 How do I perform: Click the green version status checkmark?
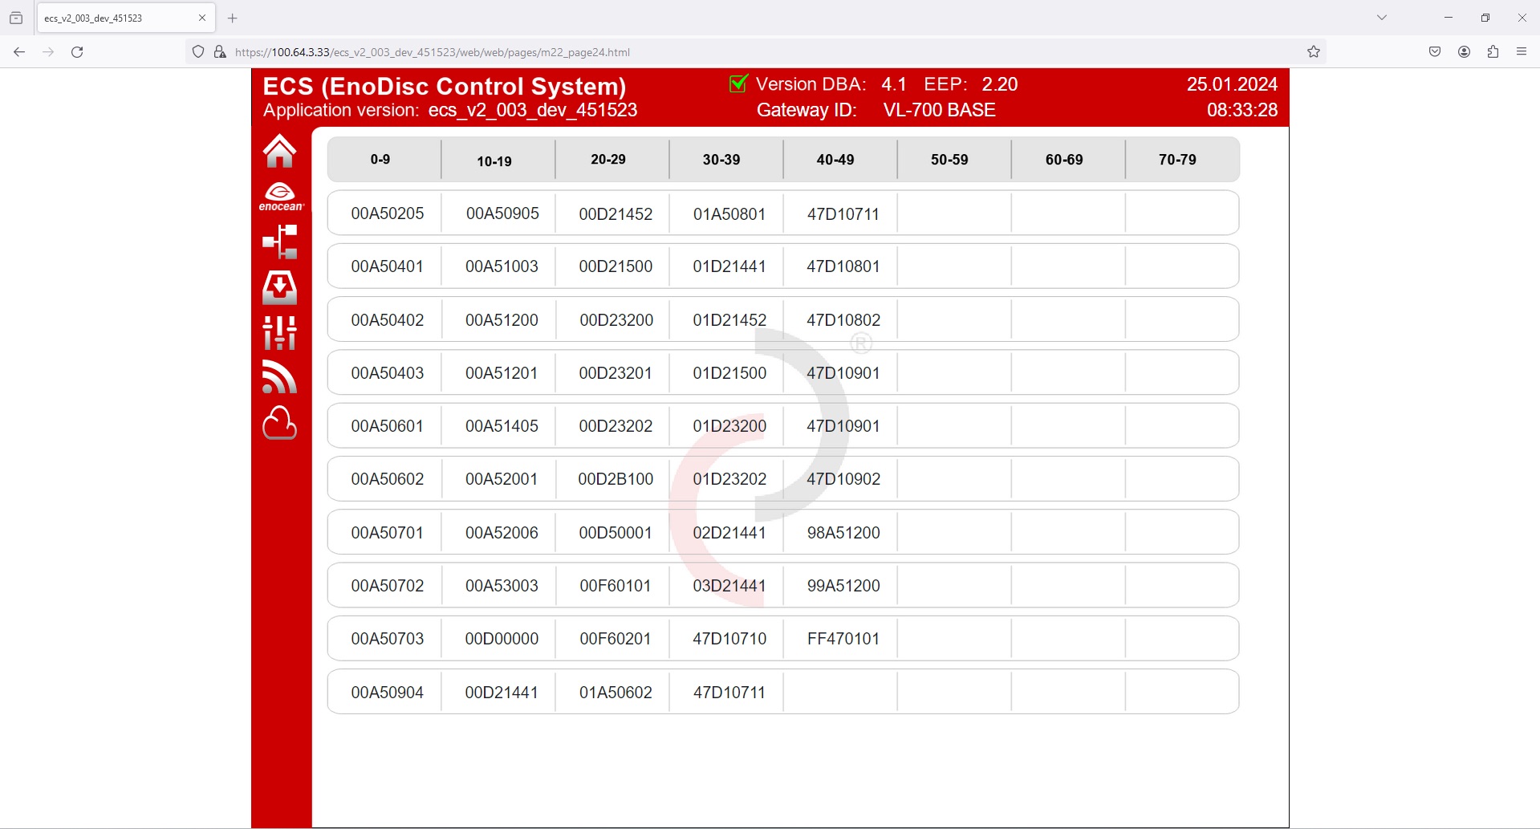point(738,83)
